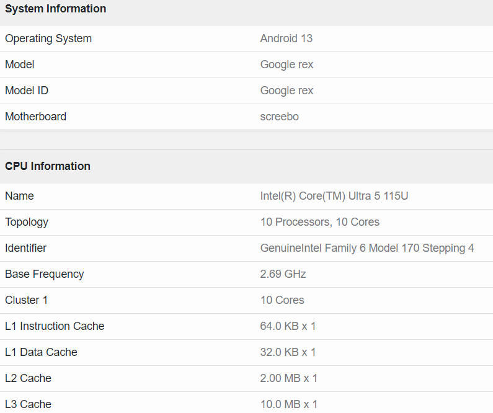Screen dimensions: 493x413
Task: Select the 64.0 KB x 1 value
Action: pyautogui.click(x=288, y=326)
